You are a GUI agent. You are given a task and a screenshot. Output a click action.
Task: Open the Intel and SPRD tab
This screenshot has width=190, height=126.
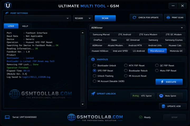(x=120, y=51)
